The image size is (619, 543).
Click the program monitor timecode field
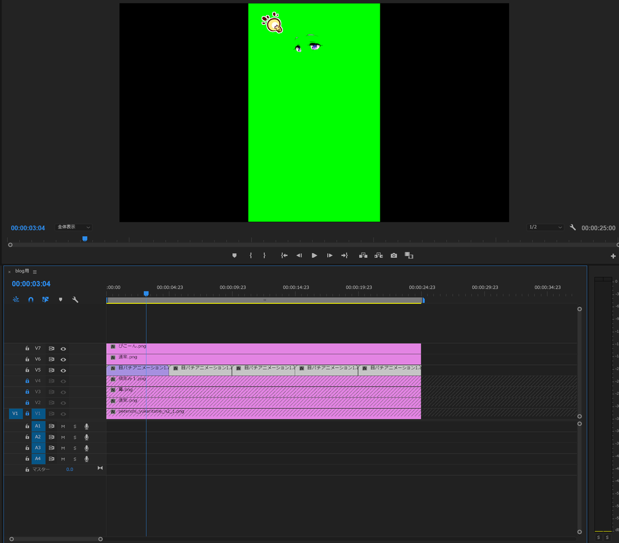click(28, 228)
